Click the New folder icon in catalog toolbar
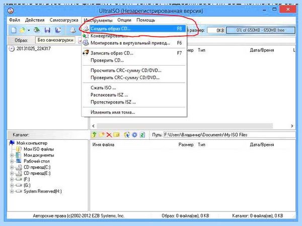Viewport: 302px width, 226px height. 102,135
